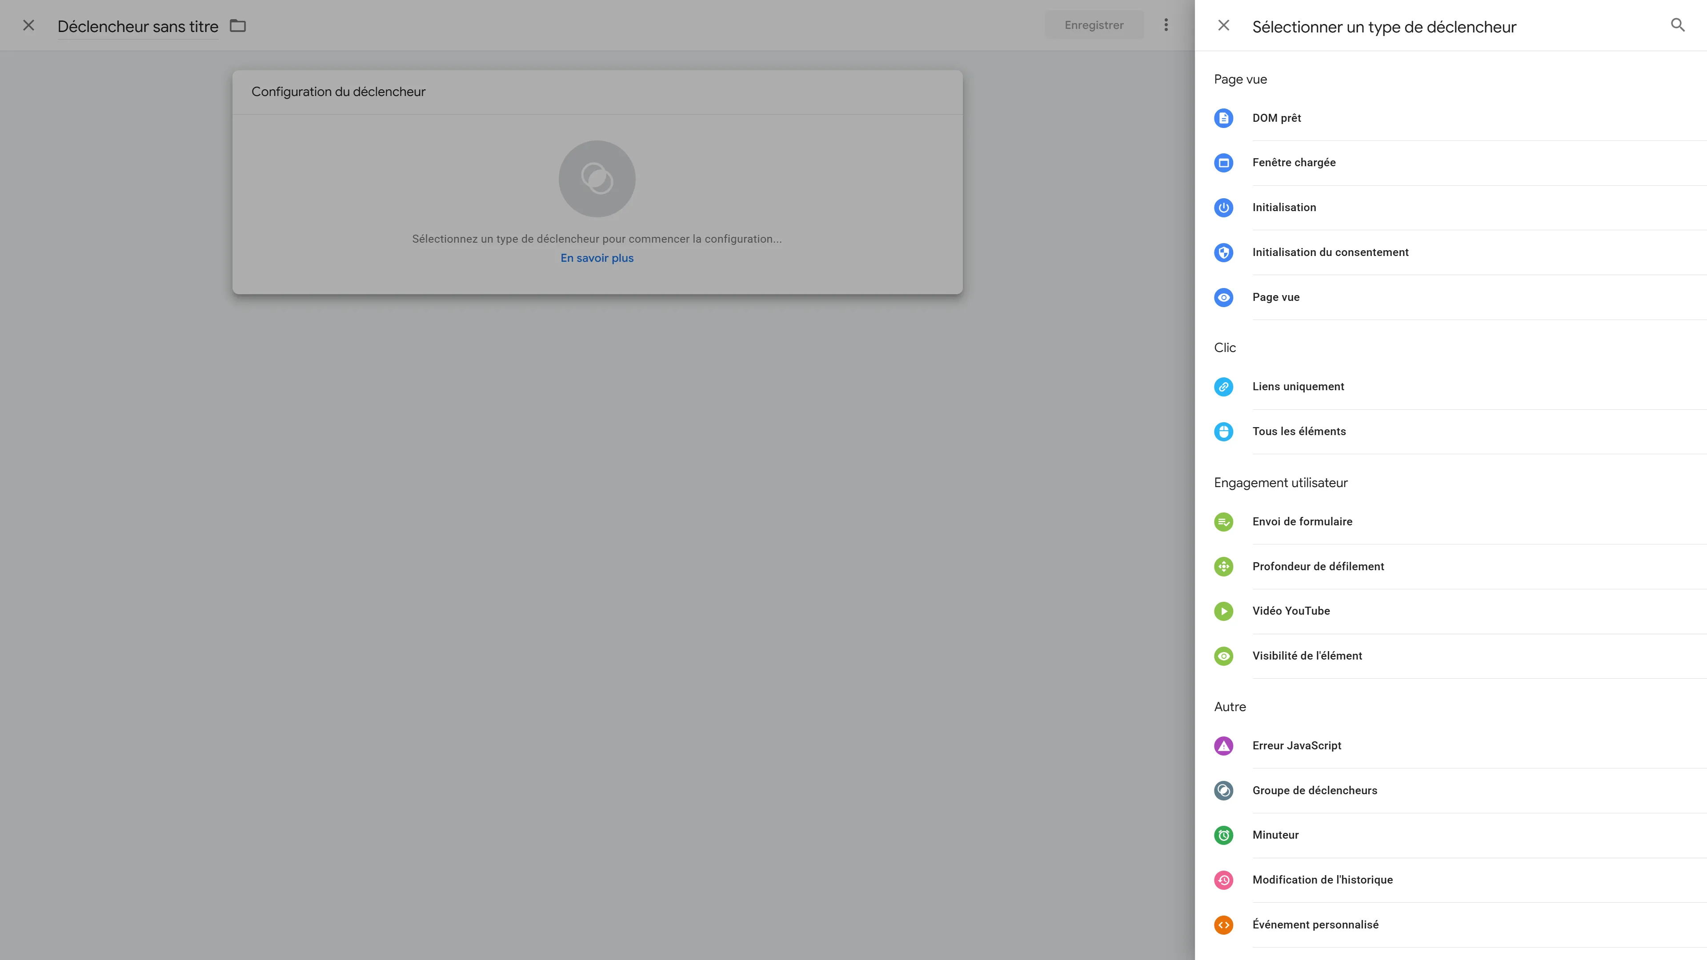
Task: Click the Clic section header
Action: tap(1225, 348)
